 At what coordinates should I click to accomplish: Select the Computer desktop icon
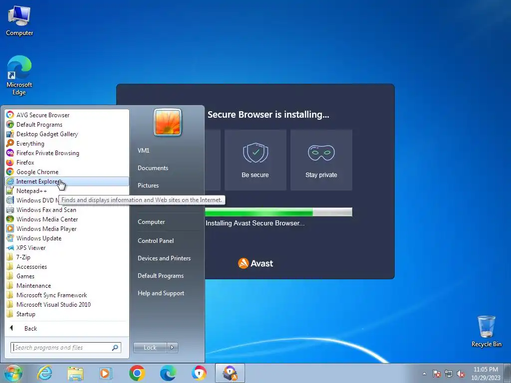coord(19,21)
